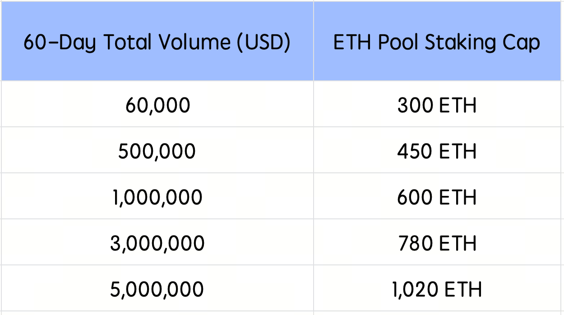The image size is (564, 315).
Task: Select the 1,020 ETH cell
Action: pyautogui.click(x=437, y=289)
